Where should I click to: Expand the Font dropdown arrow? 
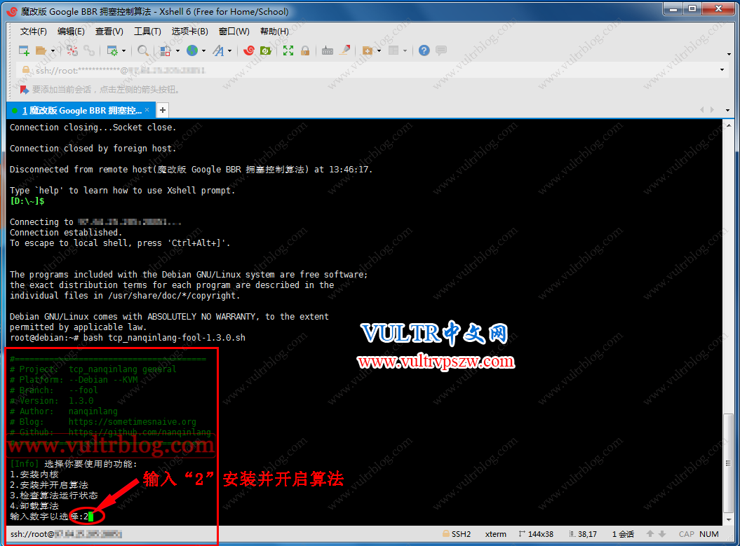click(229, 51)
